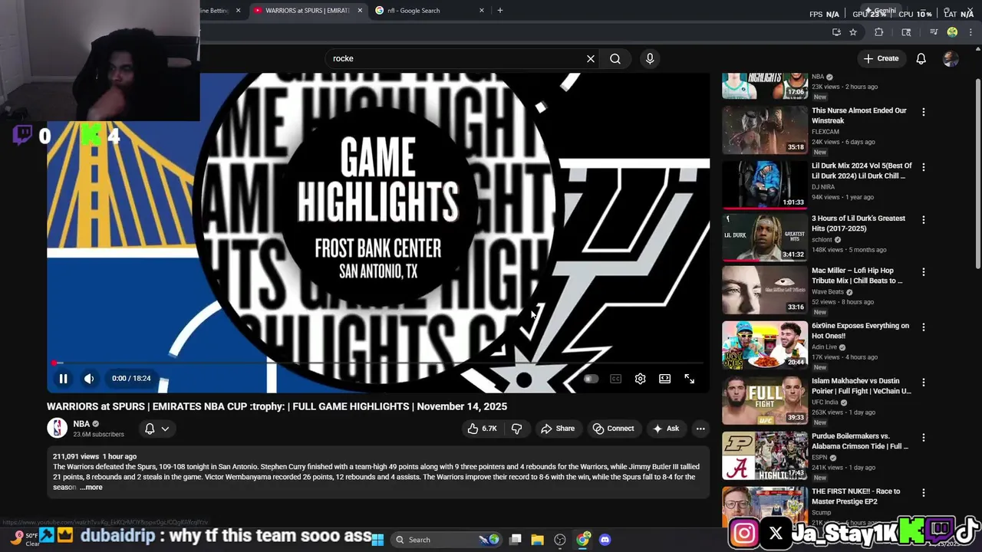Viewport: 982px width, 552px height.
Task: Open the Lil Durk Mix 2024 thumbnail
Action: point(764,185)
